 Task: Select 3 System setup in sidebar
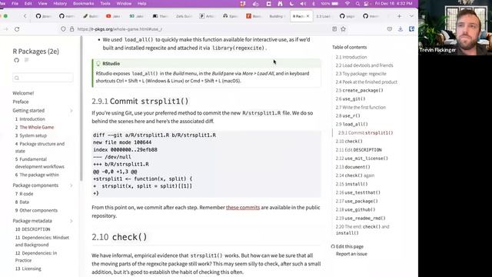point(31,135)
